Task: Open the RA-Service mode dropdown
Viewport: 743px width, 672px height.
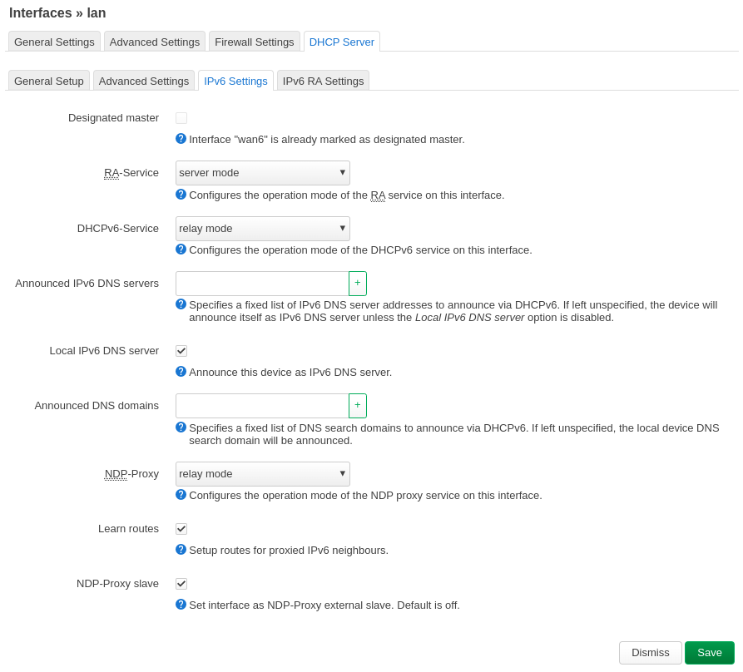Action: point(263,173)
